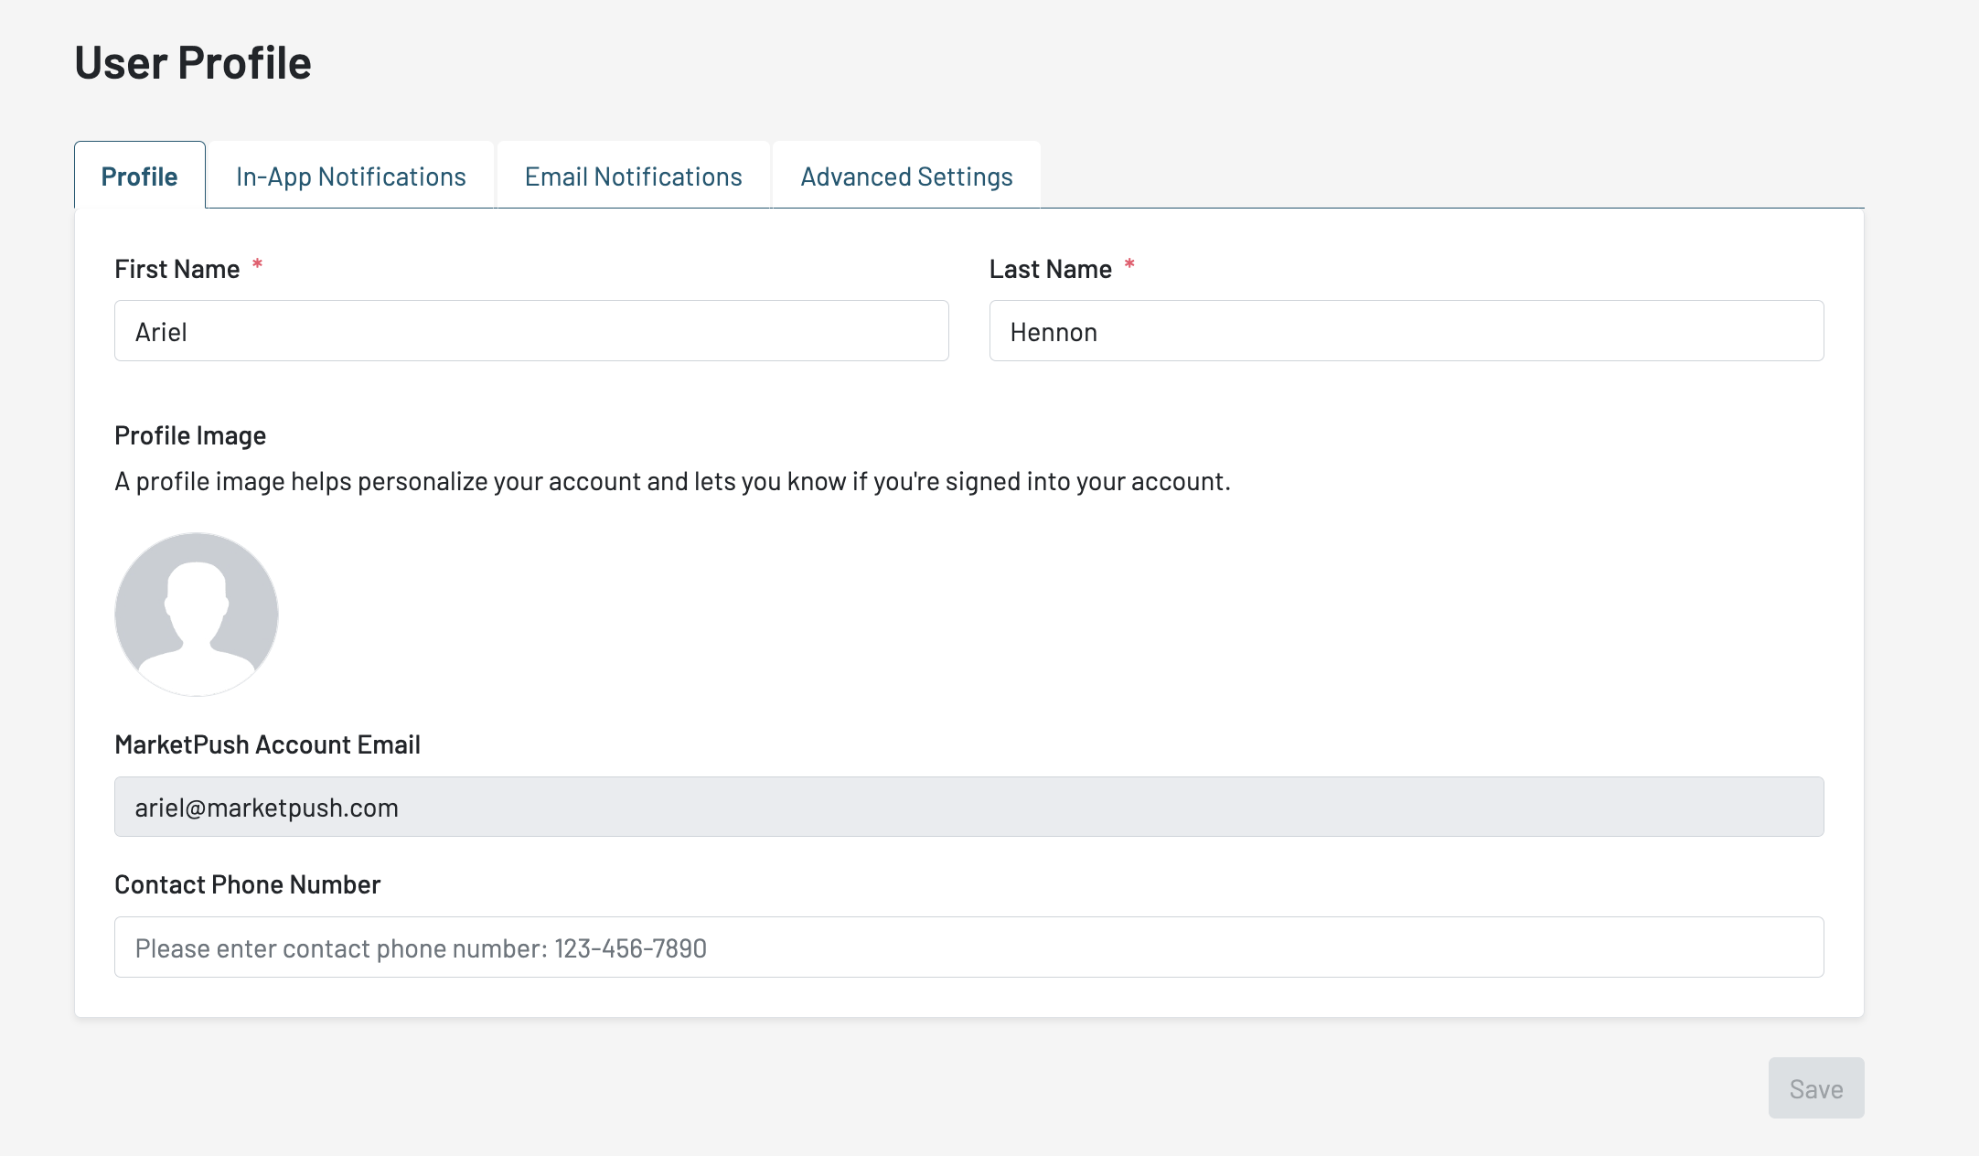Click the First Name label
This screenshot has height=1156, width=1979.
coord(177,269)
